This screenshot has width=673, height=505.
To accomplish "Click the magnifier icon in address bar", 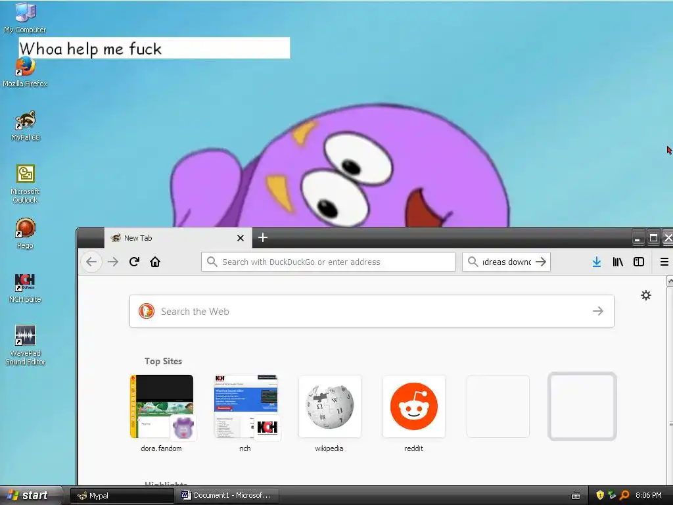I will (212, 262).
